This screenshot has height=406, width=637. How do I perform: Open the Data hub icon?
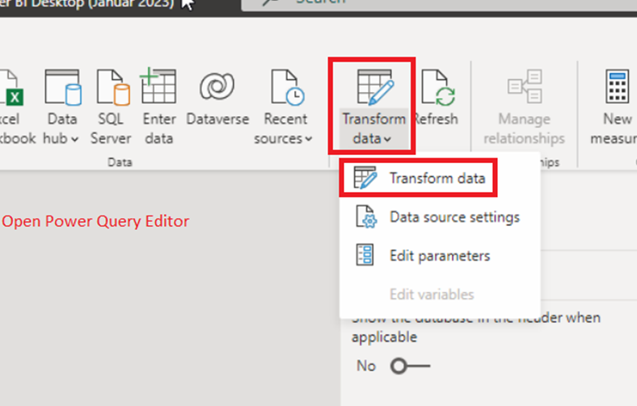point(62,87)
